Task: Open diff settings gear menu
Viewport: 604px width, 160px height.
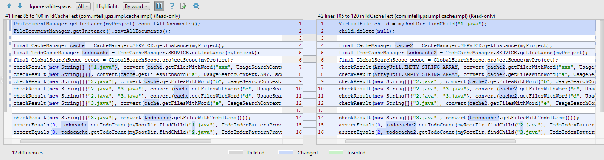Action: click(196, 6)
